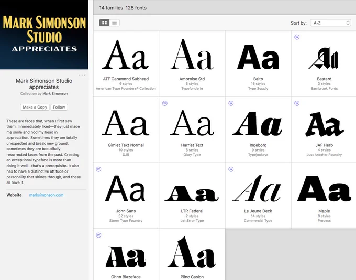356x280 pixels.
Task: Click the collection title 'Mark Simonson Studio appreciates'
Action: coord(44,84)
